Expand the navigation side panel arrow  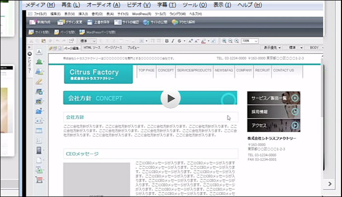click(29, 48)
